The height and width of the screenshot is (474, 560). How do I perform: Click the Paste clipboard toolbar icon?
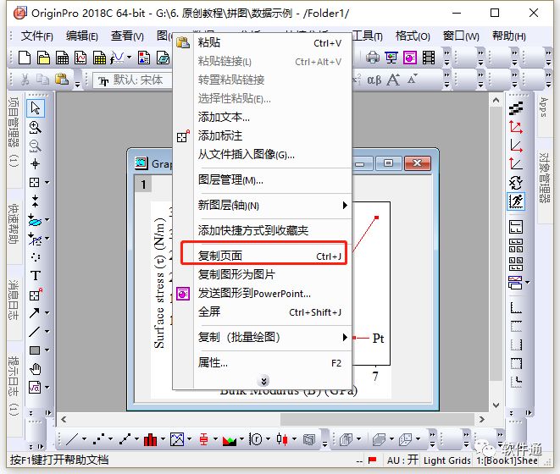tap(62, 80)
